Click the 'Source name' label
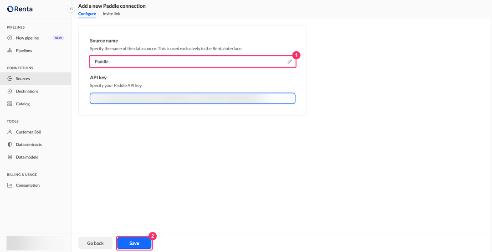This screenshot has height=252, width=492. pos(104,41)
